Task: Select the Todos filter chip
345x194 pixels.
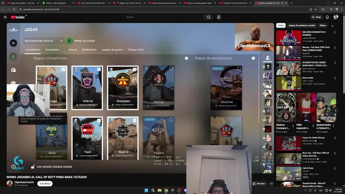Action: pos(281,25)
